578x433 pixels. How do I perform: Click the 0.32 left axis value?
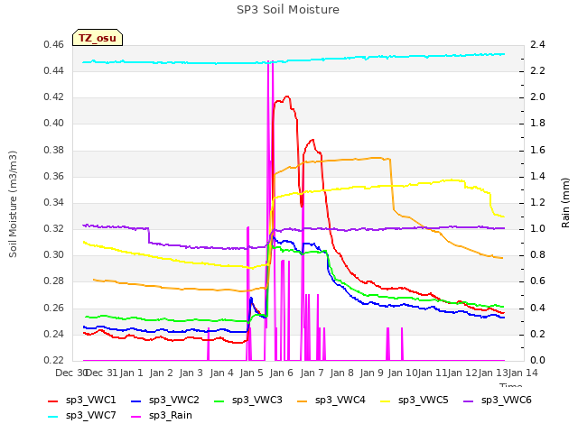54,228
